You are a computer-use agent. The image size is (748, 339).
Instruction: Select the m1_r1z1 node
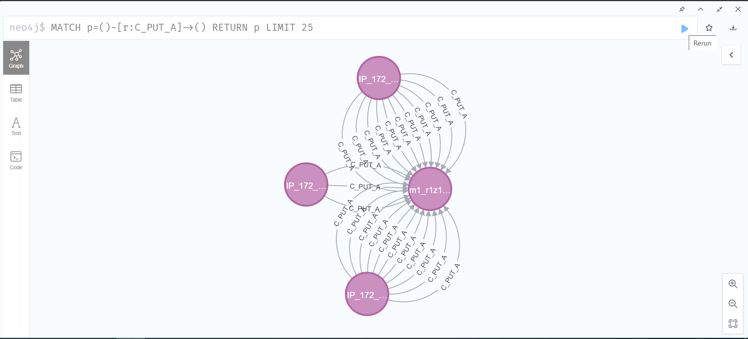(x=430, y=189)
